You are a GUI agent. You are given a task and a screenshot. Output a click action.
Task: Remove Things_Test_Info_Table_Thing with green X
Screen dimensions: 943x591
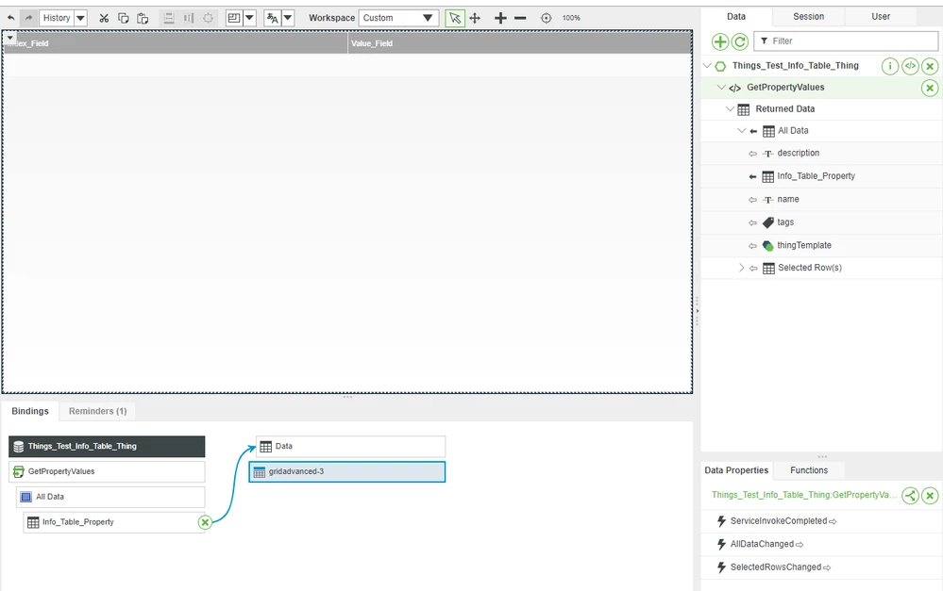(x=930, y=66)
